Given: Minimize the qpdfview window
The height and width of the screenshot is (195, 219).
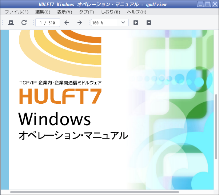Looking at the screenshot, I should 200,4.
